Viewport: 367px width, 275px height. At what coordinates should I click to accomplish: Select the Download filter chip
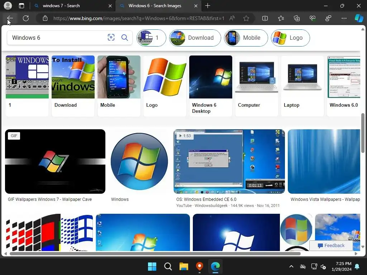point(195,38)
